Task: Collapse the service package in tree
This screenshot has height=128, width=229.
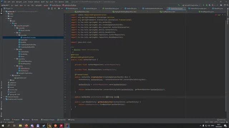Action: [x=15, y=66]
